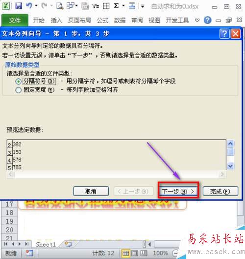Select the 分隔符号 radio option
Viewport: 245px width, 259px height.
coord(18,81)
